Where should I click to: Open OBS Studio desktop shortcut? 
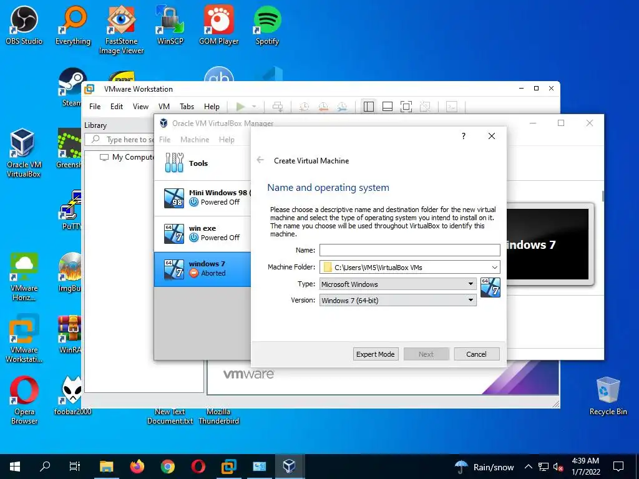pos(24,25)
